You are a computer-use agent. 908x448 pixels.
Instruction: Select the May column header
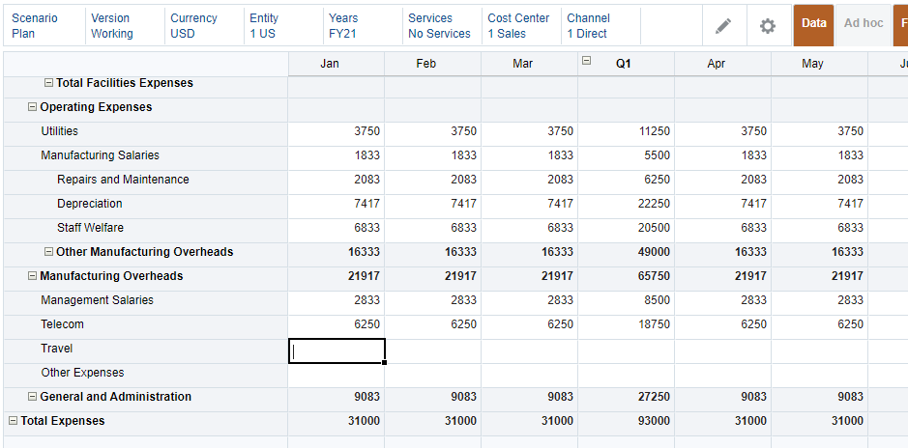pos(819,64)
